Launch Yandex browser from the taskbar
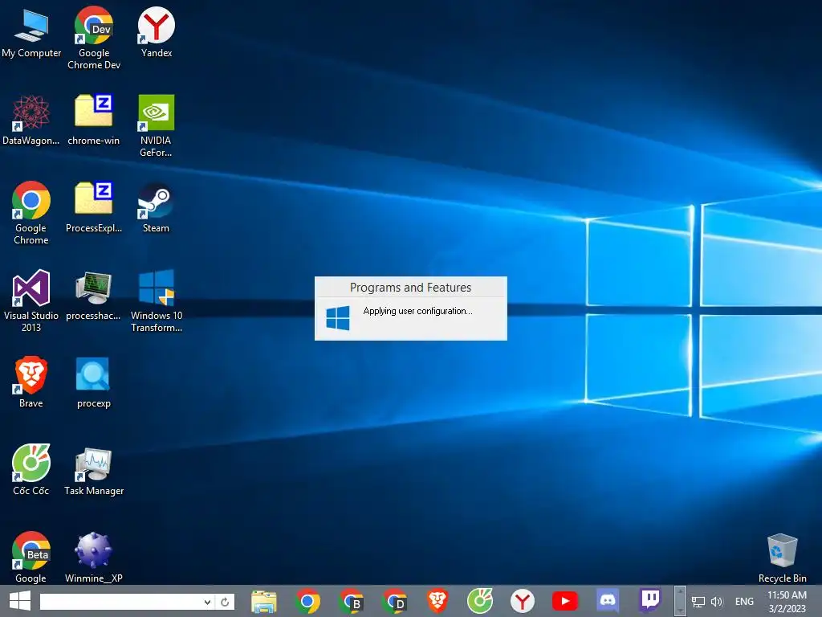The width and height of the screenshot is (822, 617). click(522, 601)
